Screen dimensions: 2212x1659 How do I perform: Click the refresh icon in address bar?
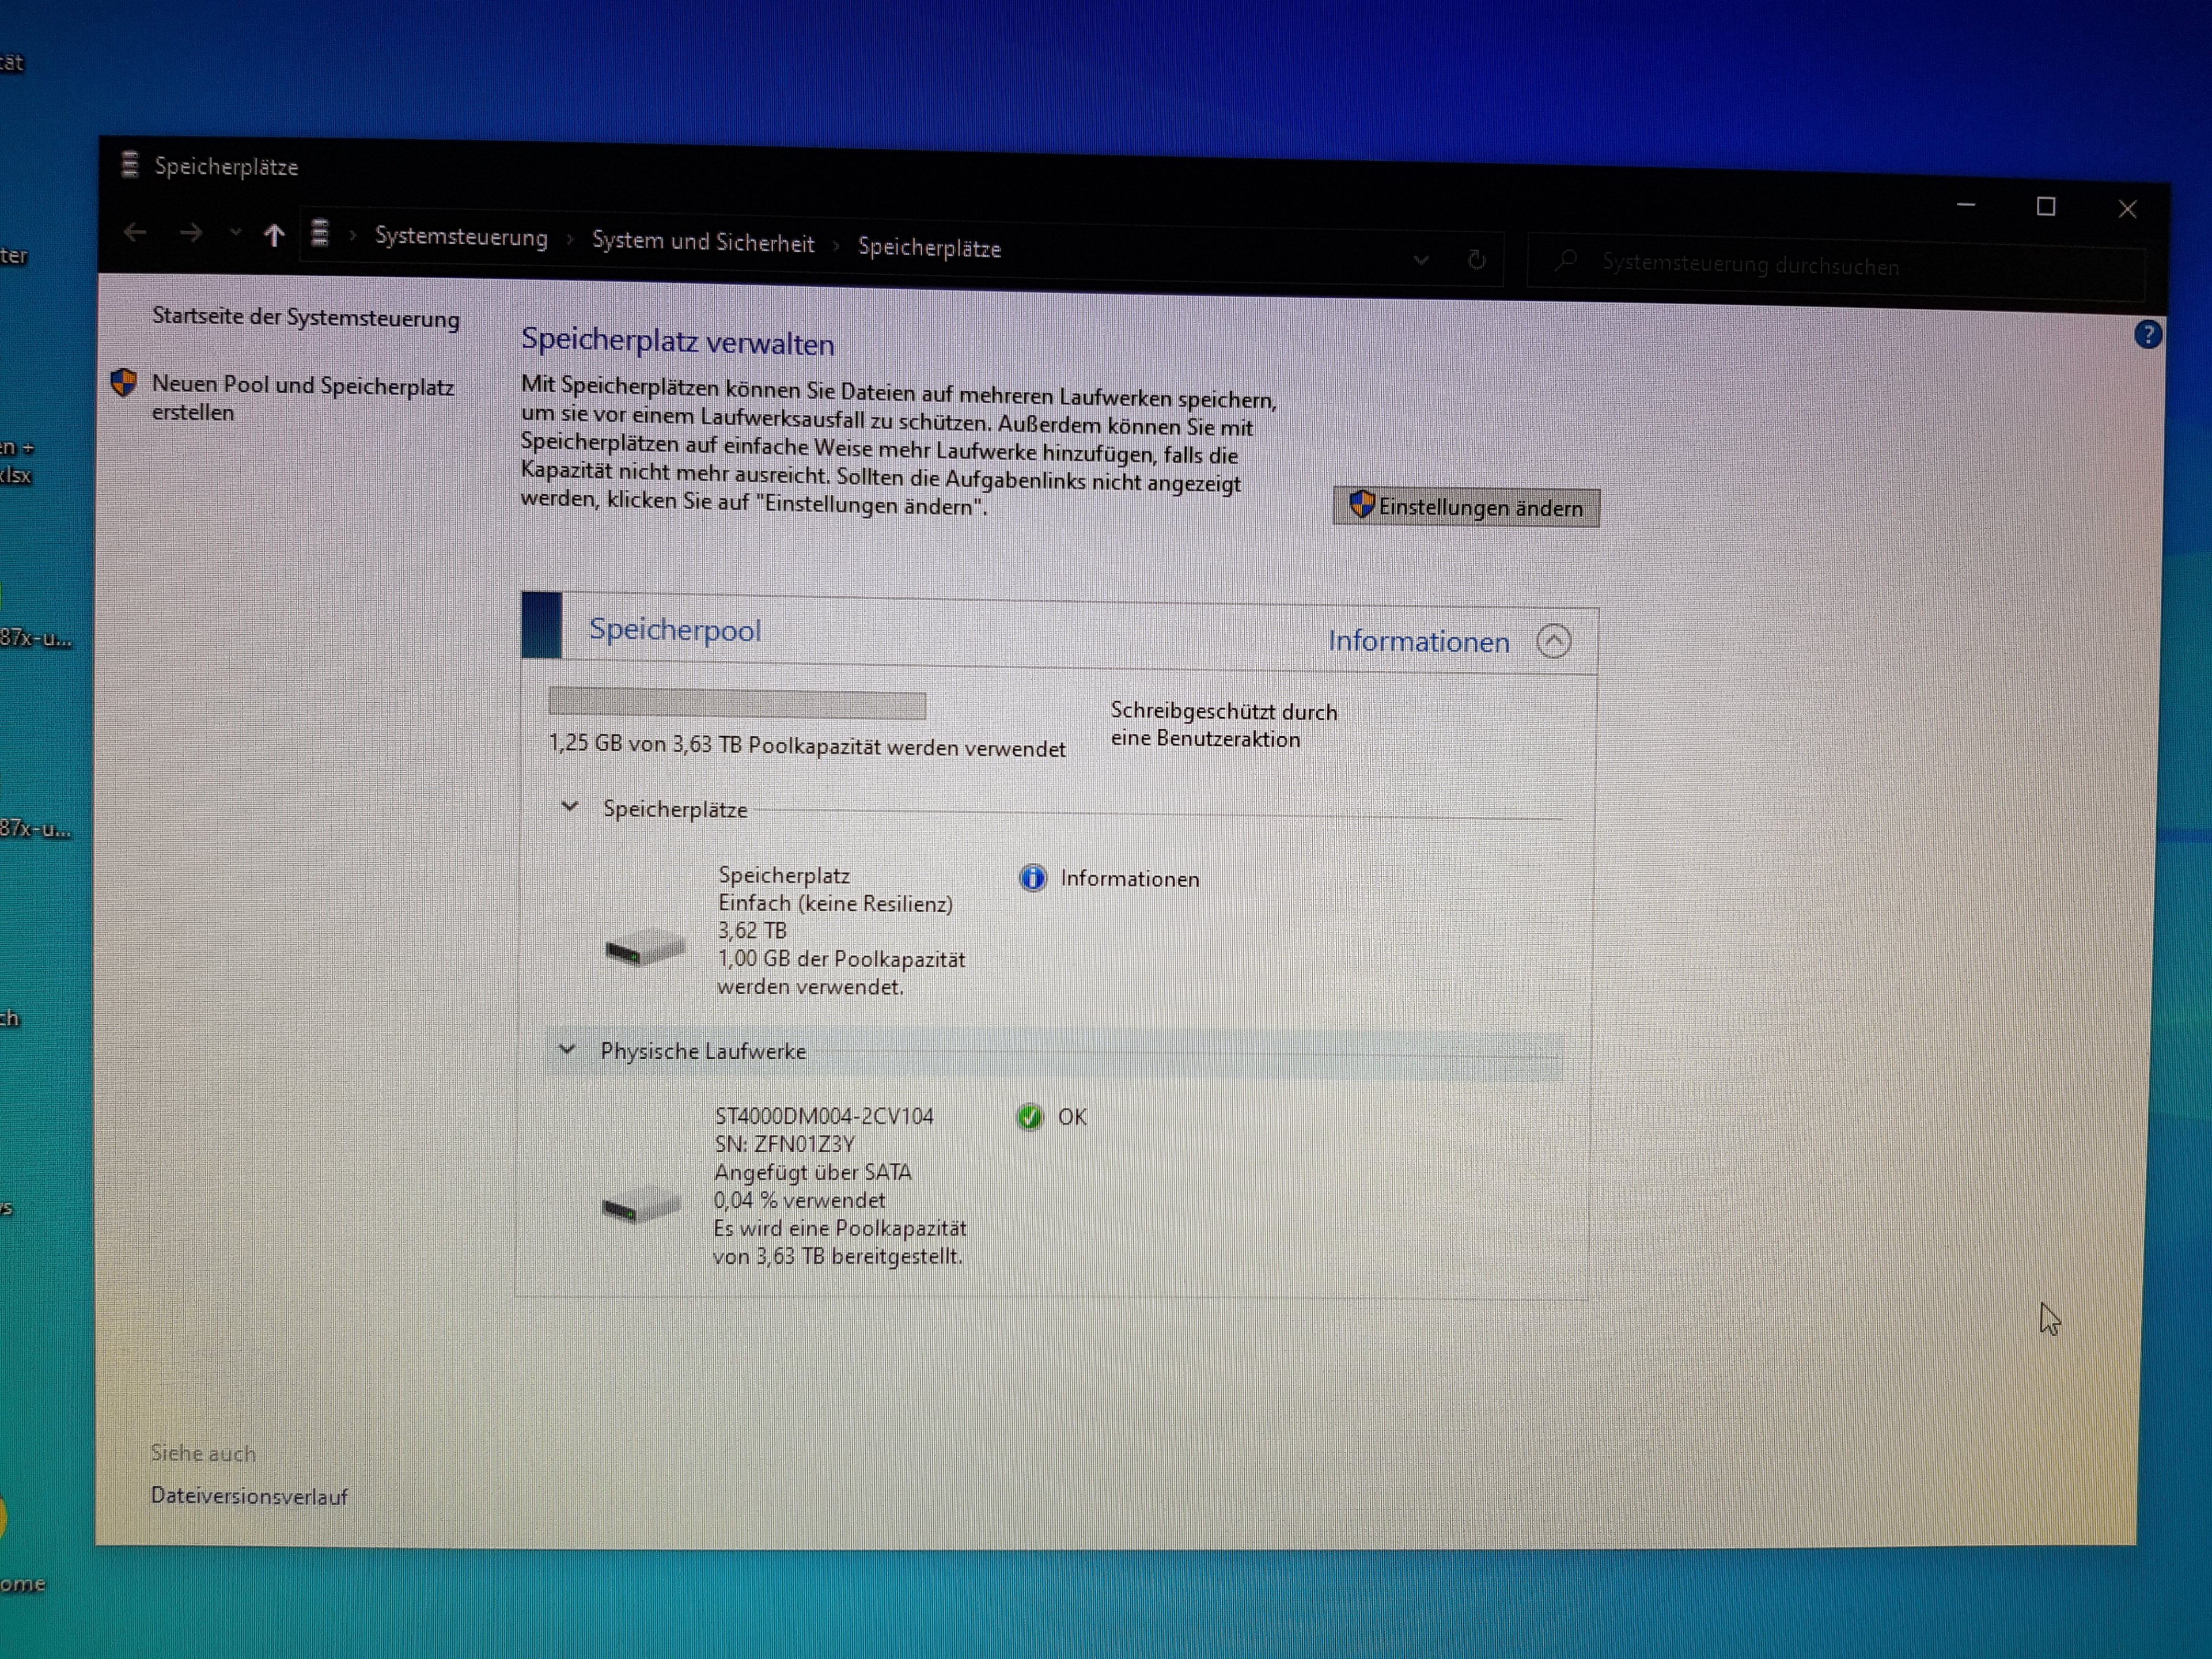1476,261
